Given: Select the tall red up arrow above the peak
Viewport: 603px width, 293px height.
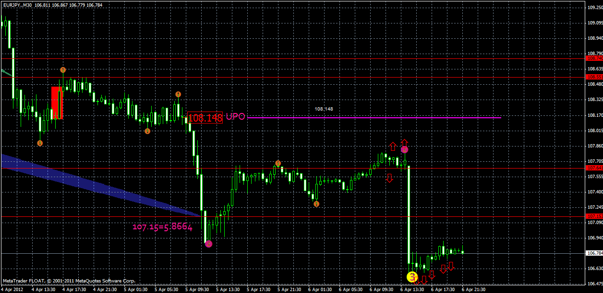Looking at the screenshot, I should tap(405, 142).
